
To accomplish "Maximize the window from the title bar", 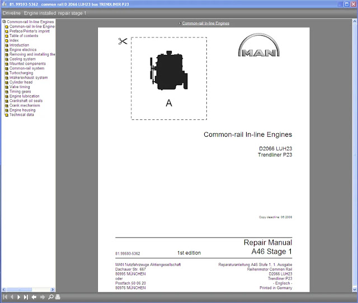I will pyautogui.click(x=347, y=4).
